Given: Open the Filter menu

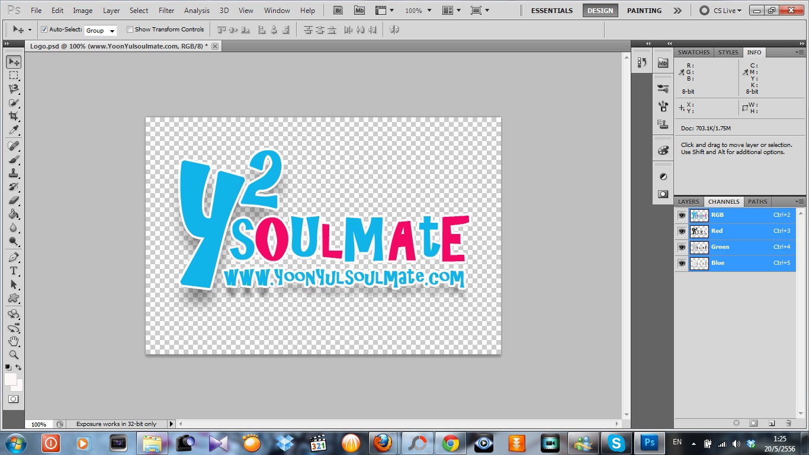Looking at the screenshot, I should 166,11.
